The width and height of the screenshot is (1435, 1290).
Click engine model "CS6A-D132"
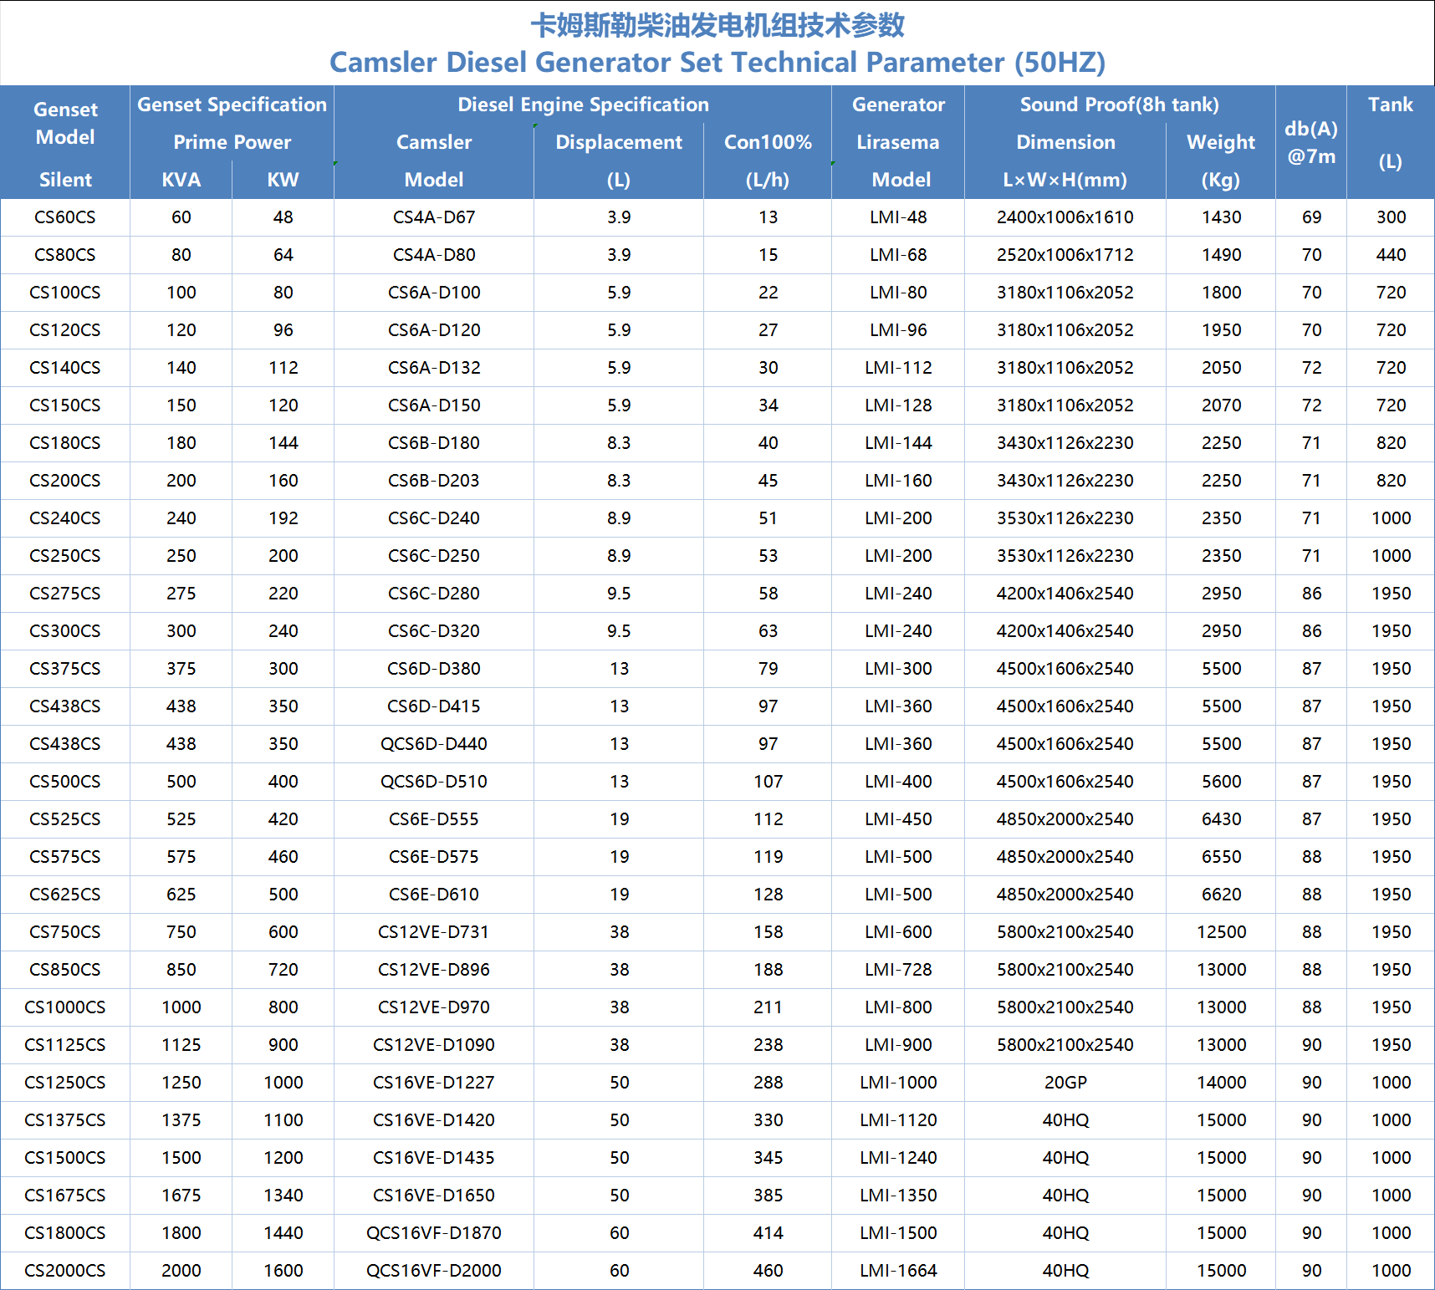[434, 368]
